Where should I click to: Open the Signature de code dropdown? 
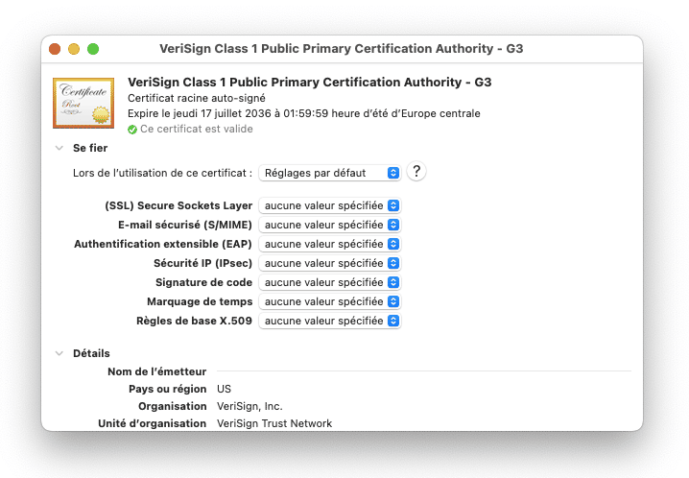click(329, 282)
